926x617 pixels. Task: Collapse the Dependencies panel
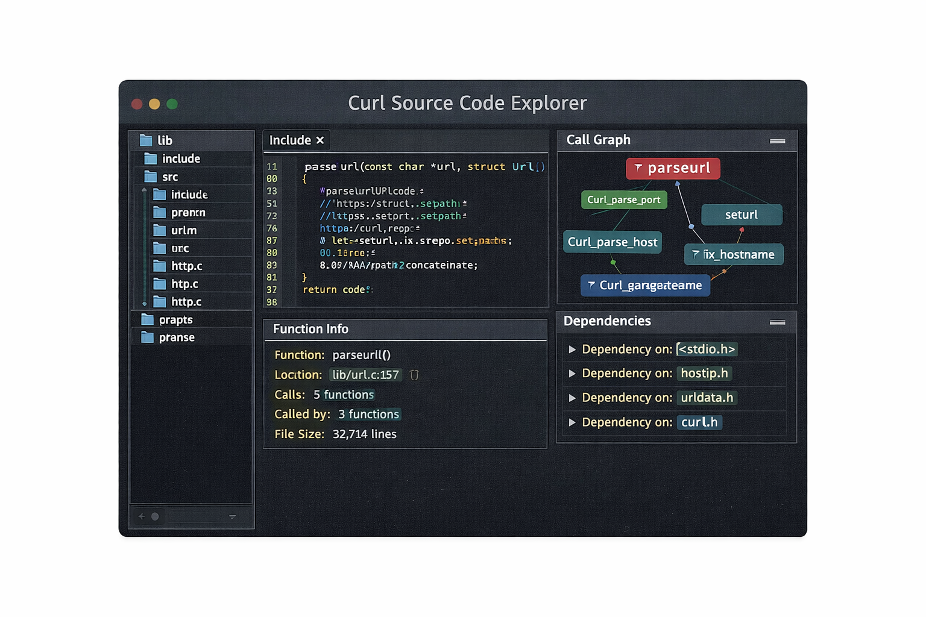pos(777,322)
